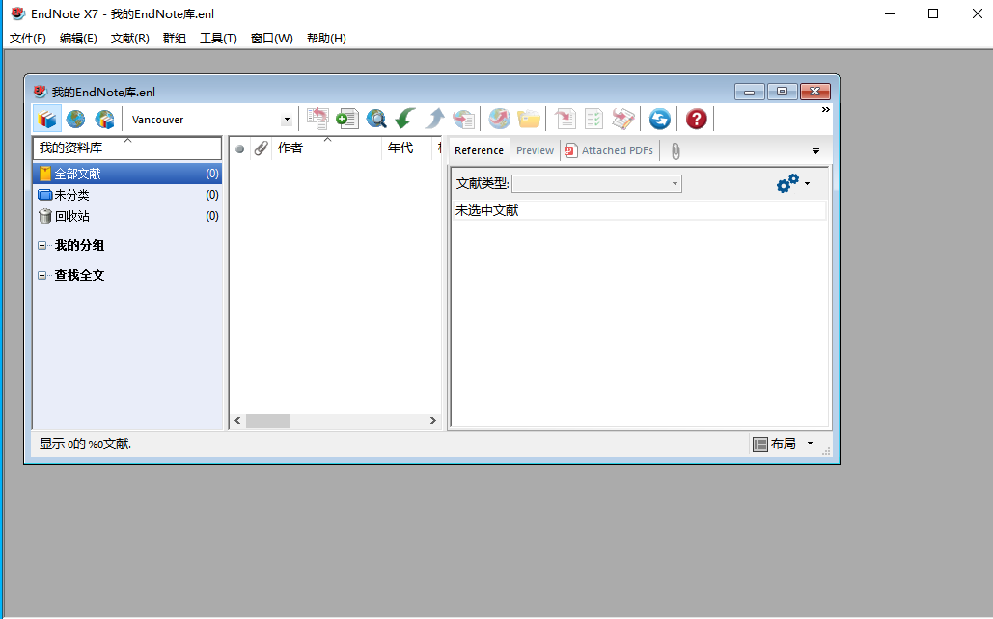
Task: Open the 文献(R) menu
Action: 130,39
